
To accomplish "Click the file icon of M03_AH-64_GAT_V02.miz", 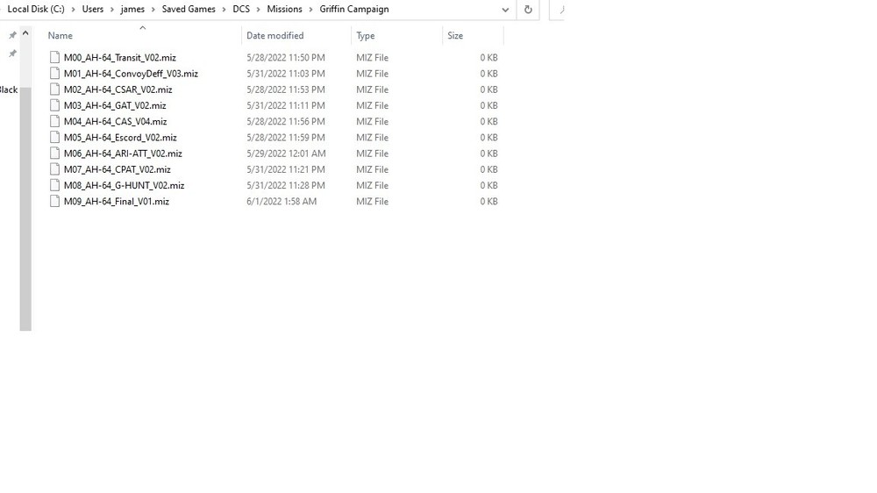I will (x=54, y=105).
